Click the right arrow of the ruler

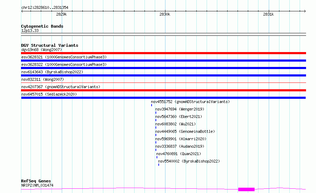pos(305,11)
